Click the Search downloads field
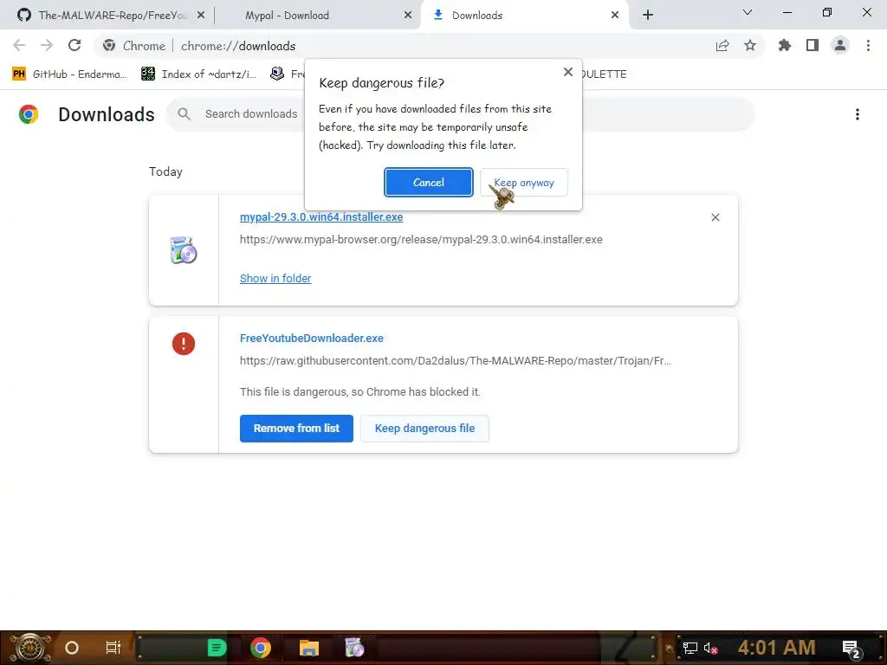The image size is (887, 665). (x=461, y=114)
